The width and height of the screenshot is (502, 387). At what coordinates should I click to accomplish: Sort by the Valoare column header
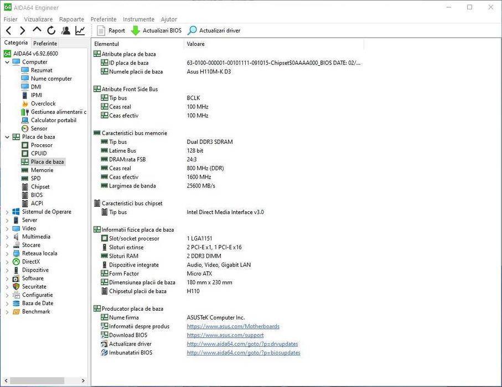274,44
